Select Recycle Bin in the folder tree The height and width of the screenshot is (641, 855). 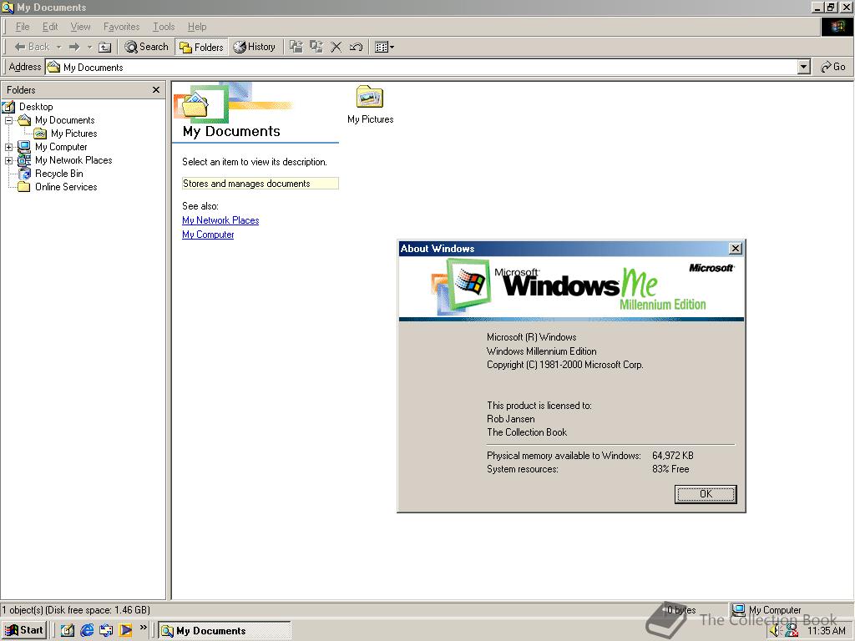(59, 174)
